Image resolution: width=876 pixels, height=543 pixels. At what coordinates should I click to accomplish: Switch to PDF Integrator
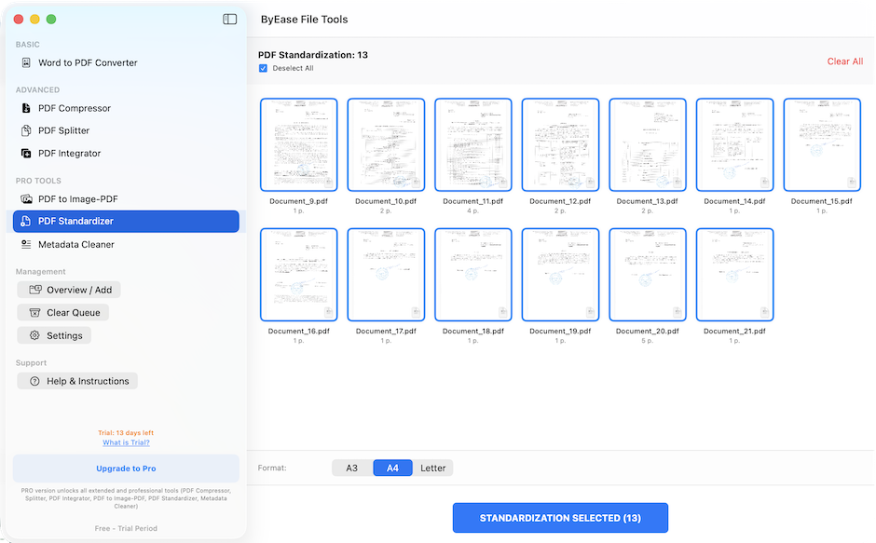pos(126,153)
